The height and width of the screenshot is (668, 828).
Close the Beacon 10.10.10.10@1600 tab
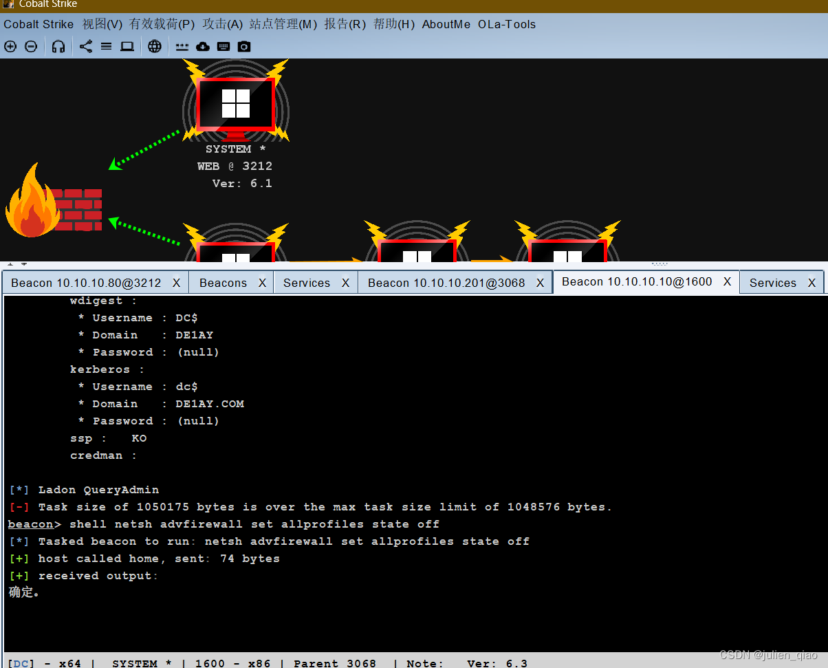pyautogui.click(x=728, y=281)
